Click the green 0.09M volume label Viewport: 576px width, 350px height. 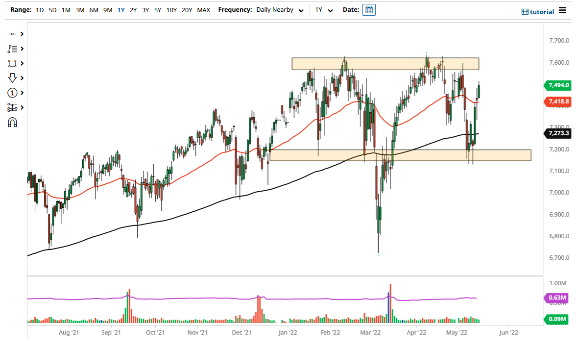pos(556,319)
